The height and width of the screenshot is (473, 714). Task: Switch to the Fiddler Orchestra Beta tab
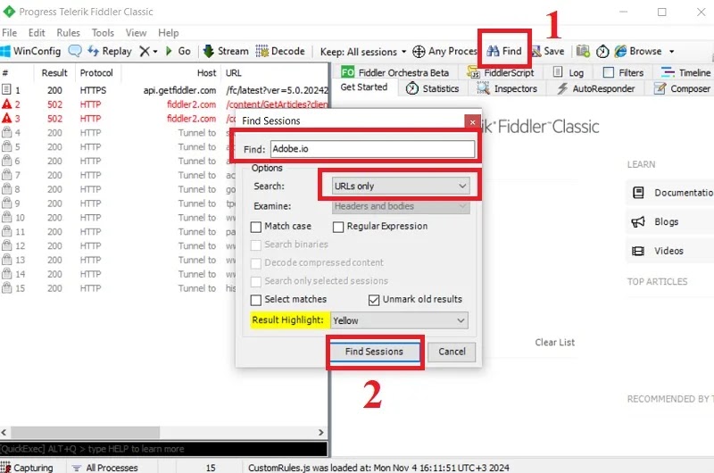tap(394, 72)
